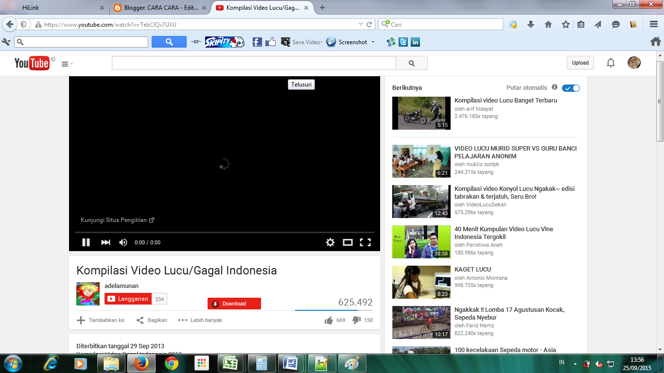Open Ngakkak Lomba 17 Agustusan thumbnail
664x373 pixels.
pos(421,322)
